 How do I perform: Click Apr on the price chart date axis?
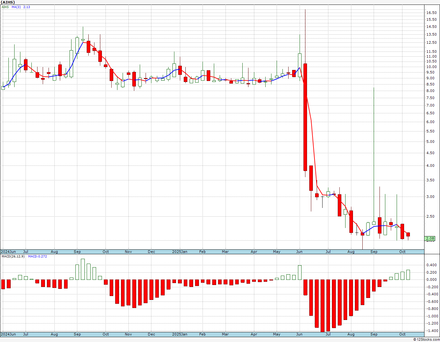254,252
